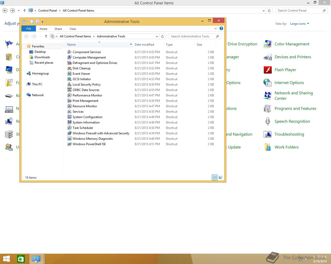Image resolution: width=331 pixels, height=264 pixels.
Task: Refresh Administrative Tools folder view
Action: (162, 36)
